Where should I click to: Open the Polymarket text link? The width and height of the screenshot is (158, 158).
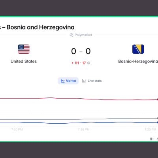coord(83,35)
